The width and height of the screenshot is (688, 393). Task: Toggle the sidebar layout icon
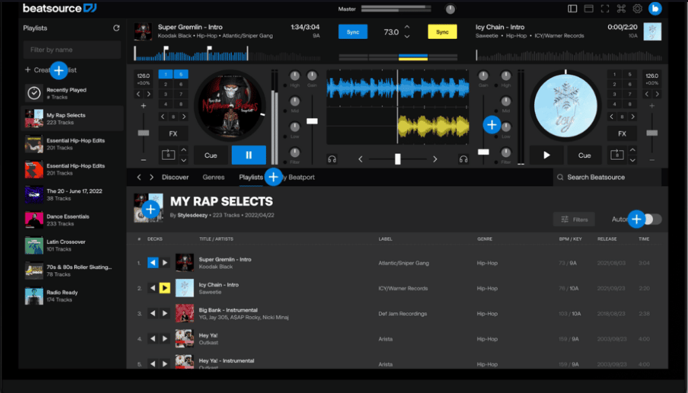pyautogui.click(x=572, y=9)
